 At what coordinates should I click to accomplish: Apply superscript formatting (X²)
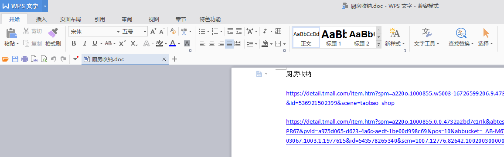coord(122,43)
